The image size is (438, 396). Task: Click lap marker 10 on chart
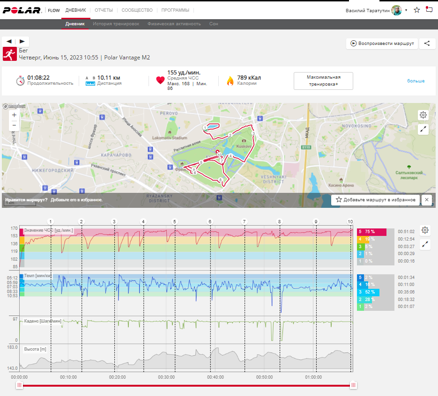tap(350, 221)
